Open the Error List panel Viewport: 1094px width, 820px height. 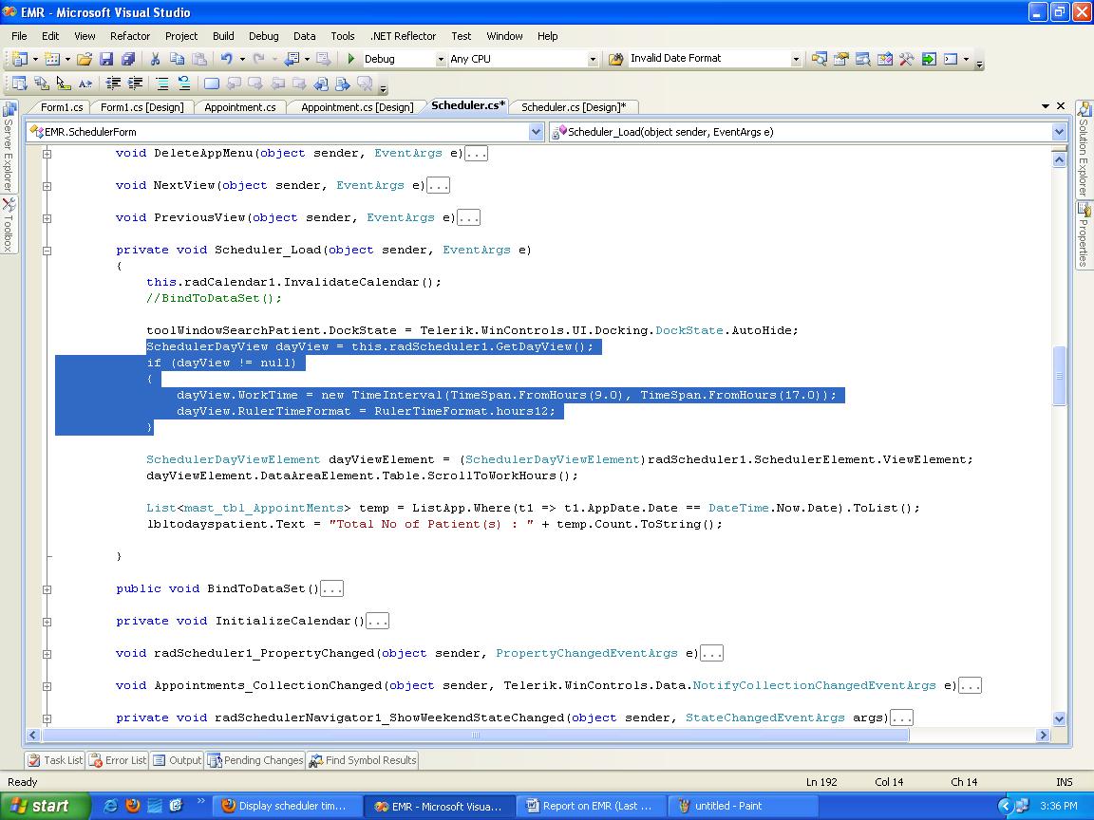pyautogui.click(x=119, y=760)
